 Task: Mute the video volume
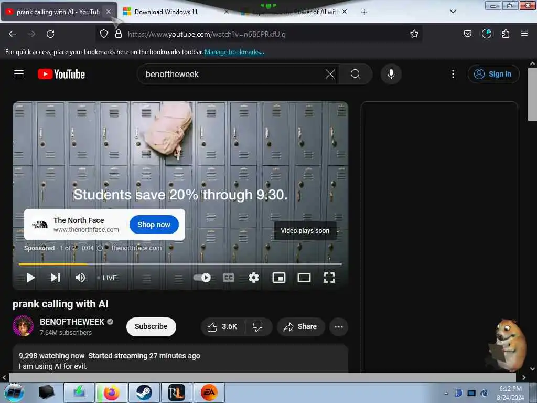[80, 278]
